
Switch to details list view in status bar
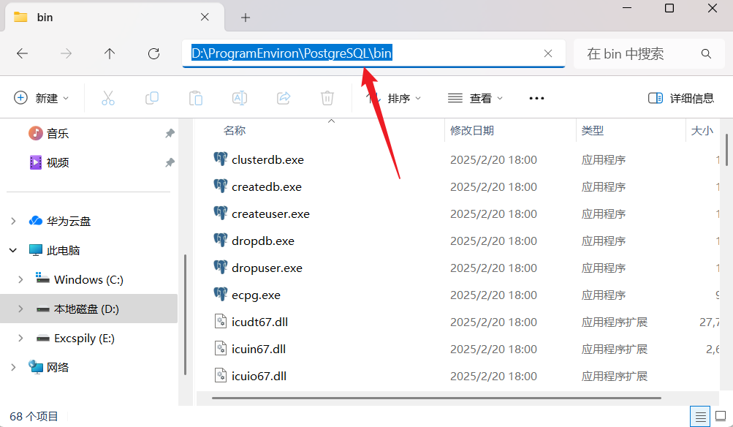pos(700,416)
